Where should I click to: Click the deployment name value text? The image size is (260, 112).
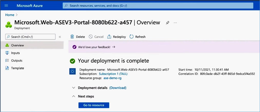pos(138,70)
